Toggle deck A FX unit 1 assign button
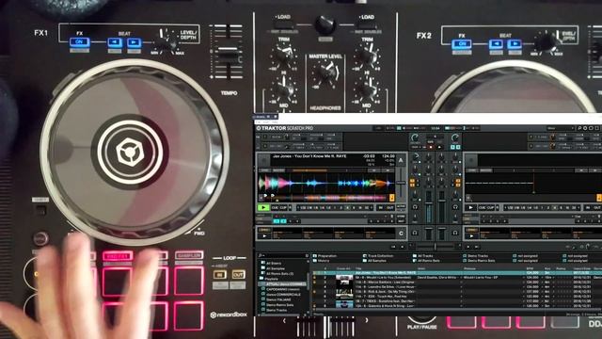Screen dimensions: 602x339 click(413, 181)
